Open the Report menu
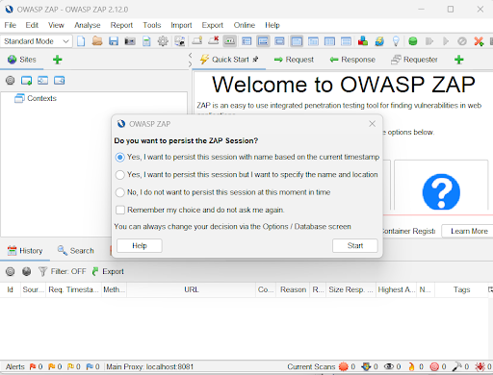The image size is (493, 375). [x=121, y=25]
